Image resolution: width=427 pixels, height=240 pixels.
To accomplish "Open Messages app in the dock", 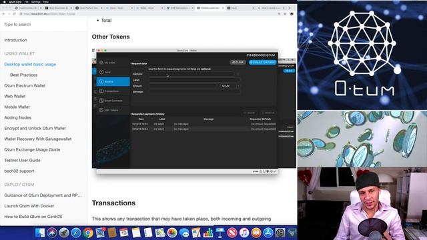I will (x=184, y=233).
